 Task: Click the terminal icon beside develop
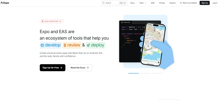coord(42,45)
